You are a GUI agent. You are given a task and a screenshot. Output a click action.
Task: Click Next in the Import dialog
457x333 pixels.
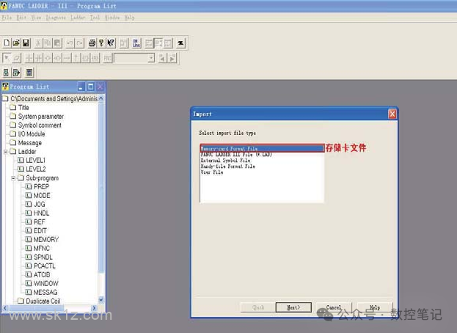[x=293, y=307]
